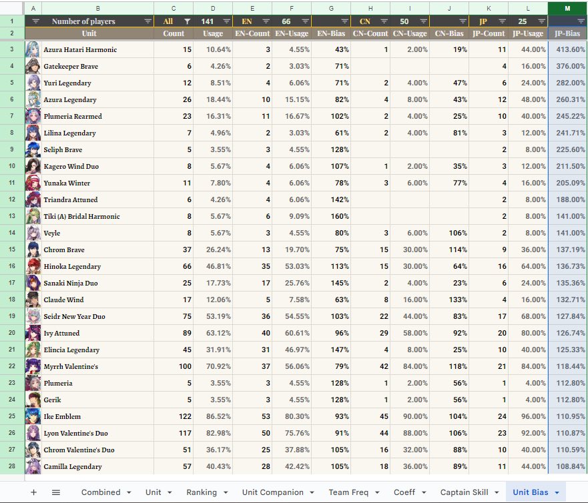Viewport: 588px width, 503px height.
Task: Open filter icon in column M header
Action: coord(581,21)
